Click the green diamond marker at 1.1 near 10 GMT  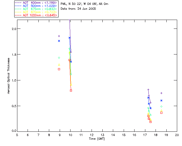(71, 74)
